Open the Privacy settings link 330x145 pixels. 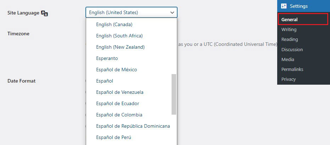tap(288, 79)
